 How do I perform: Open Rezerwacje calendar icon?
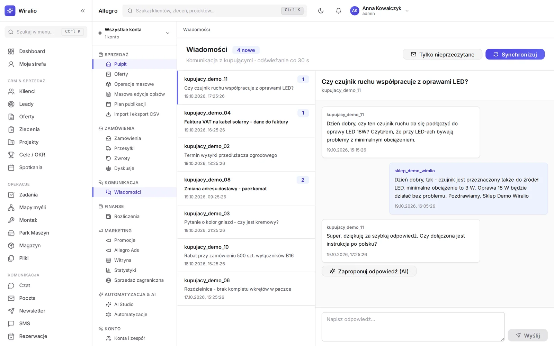(x=11, y=336)
